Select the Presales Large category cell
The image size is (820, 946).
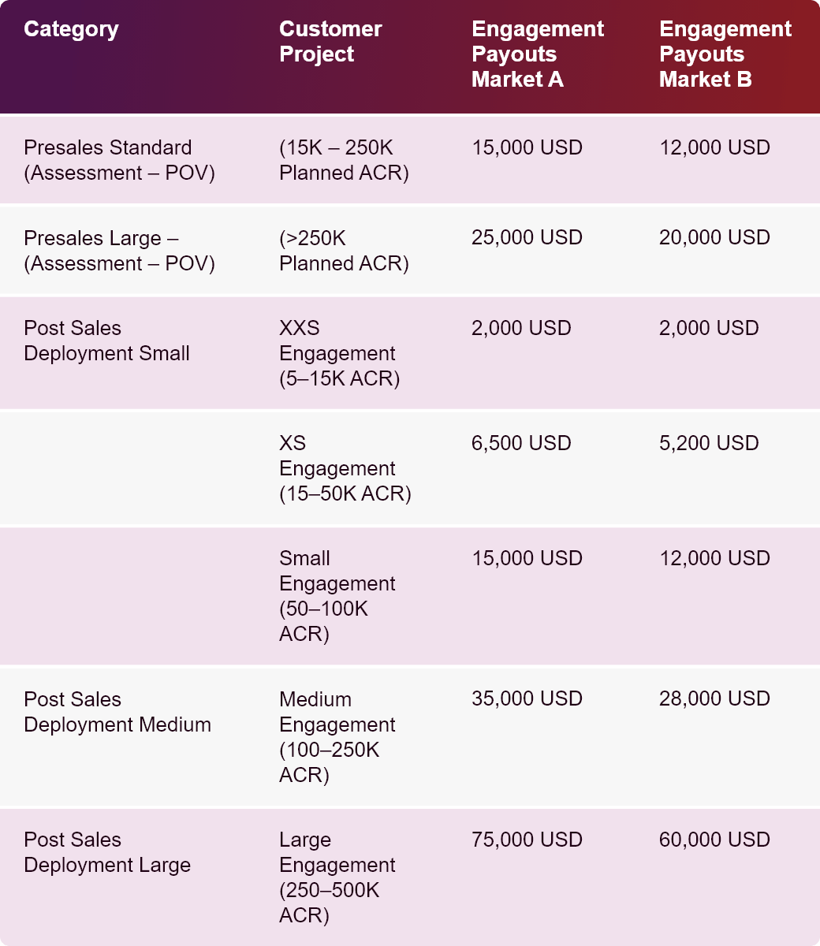pyautogui.click(x=119, y=251)
